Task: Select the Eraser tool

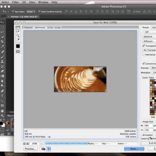Action: [x=2, y=71]
